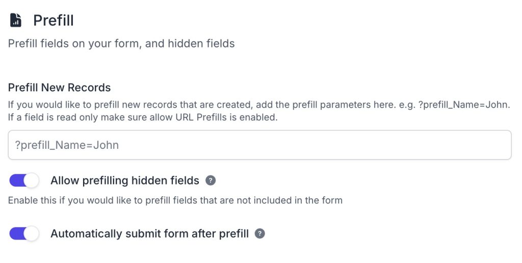Click the question mark beside hidden fields option
Viewport: 522px width, 263px height.
click(x=211, y=180)
